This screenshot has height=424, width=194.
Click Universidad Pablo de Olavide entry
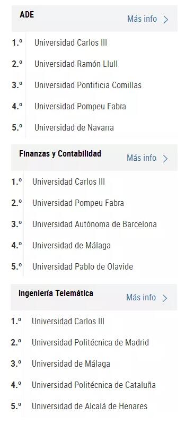point(83,266)
